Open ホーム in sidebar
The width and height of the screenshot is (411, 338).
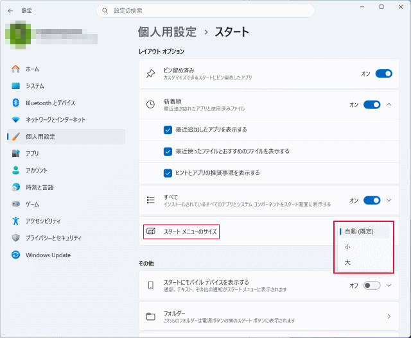coord(66,69)
